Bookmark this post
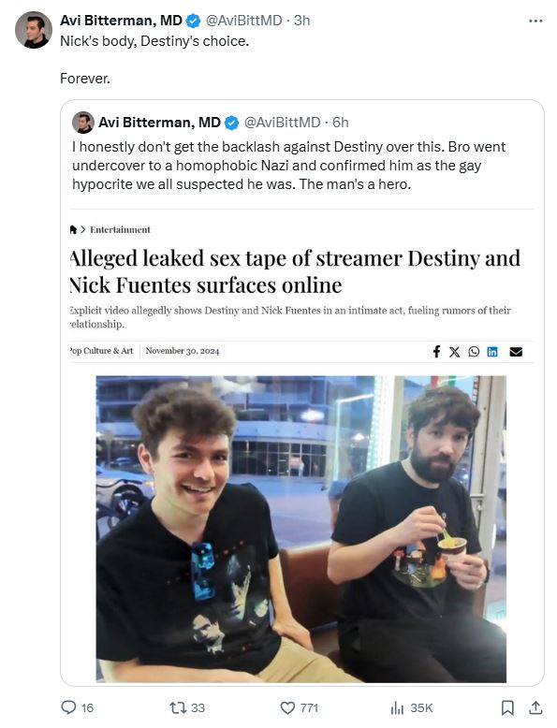Screen dimensions: 557x728 tap(507, 707)
